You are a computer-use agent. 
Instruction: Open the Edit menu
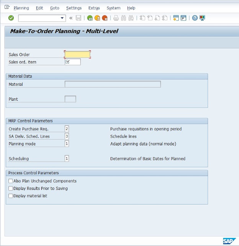coord(39,8)
